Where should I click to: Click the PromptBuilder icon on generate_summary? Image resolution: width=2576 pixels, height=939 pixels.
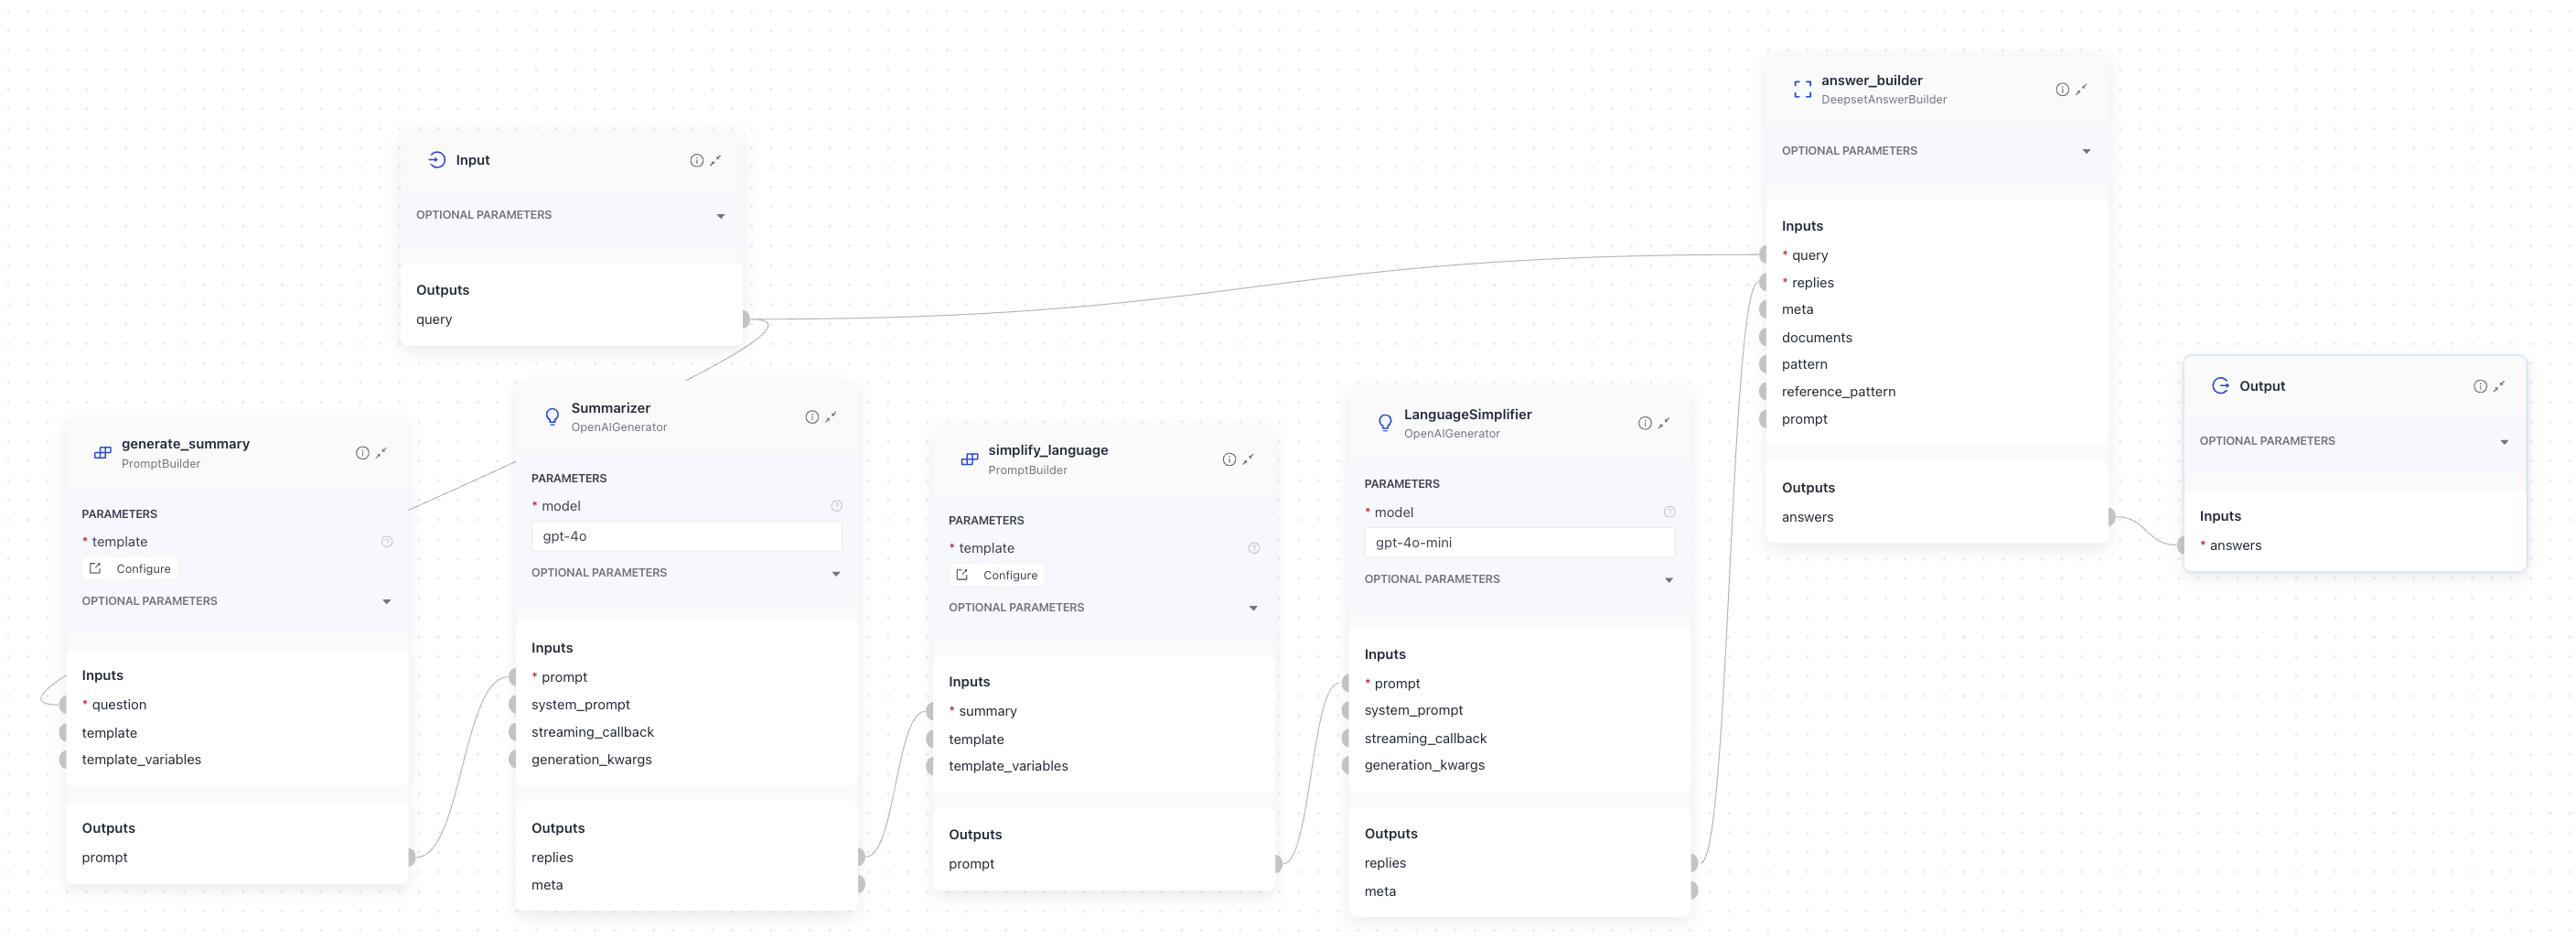(x=102, y=453)
